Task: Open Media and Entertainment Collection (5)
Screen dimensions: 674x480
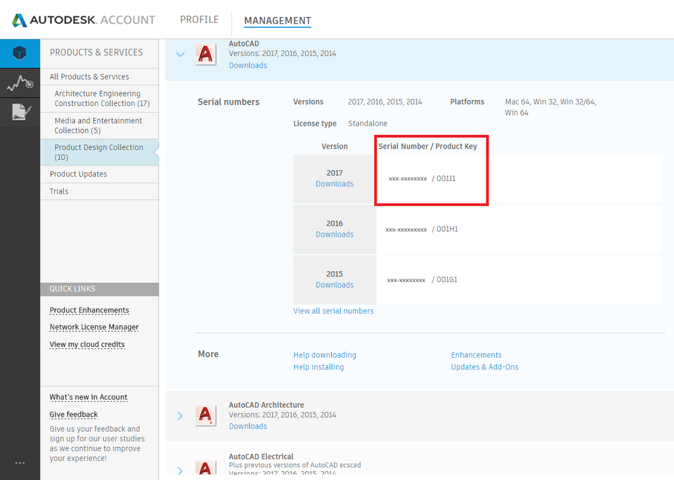Action: point(98,126)
